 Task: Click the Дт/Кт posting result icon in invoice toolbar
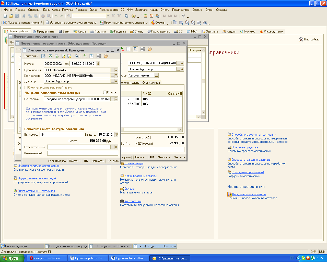pos(86,56)
